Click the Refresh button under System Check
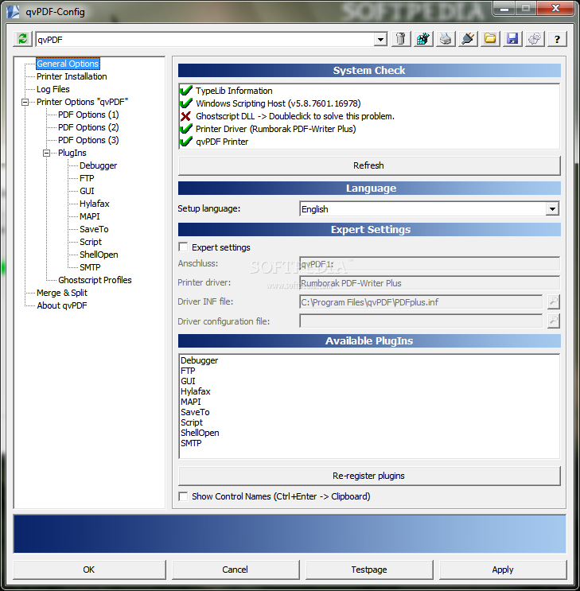The height and width of the screenshot is (591, 580). (x=369, y=165)
